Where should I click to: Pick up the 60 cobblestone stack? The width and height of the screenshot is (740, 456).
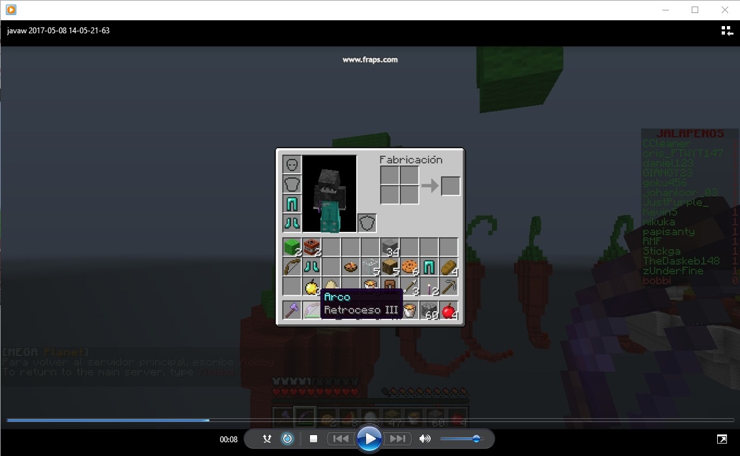(x=429, y=310)
